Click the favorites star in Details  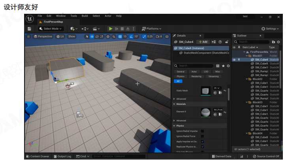click(x=223, y=66)
